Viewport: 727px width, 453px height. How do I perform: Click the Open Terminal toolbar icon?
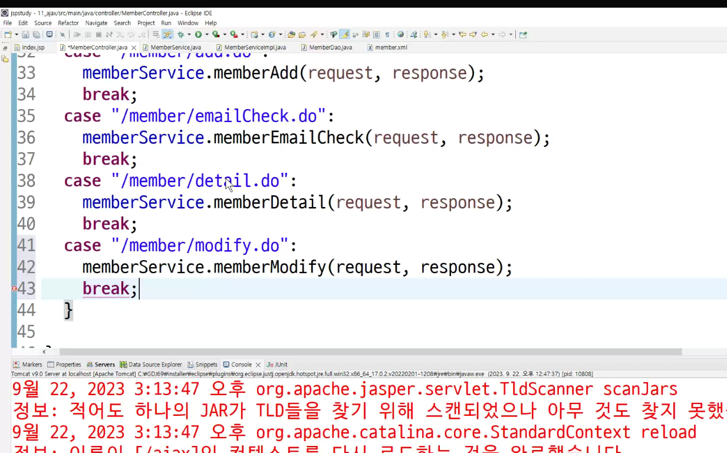tap(50, 35)
